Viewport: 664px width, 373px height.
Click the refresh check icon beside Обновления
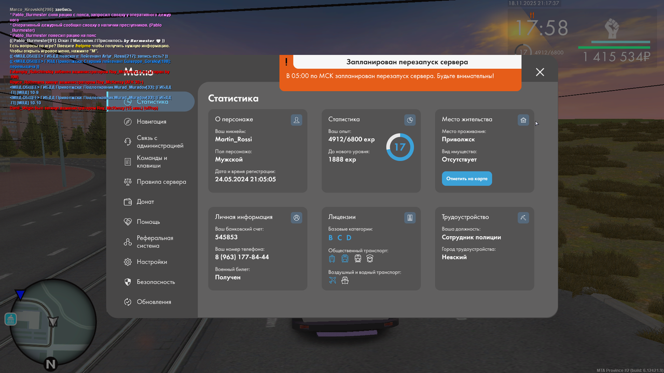coord(128,302)
